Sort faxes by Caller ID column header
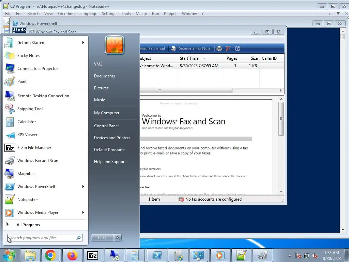The height and width of the screenshot is (262, 349). (x=271, y=58)
